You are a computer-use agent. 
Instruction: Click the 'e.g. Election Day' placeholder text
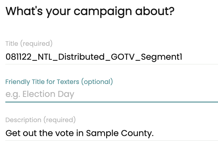(x=40, y=94)
